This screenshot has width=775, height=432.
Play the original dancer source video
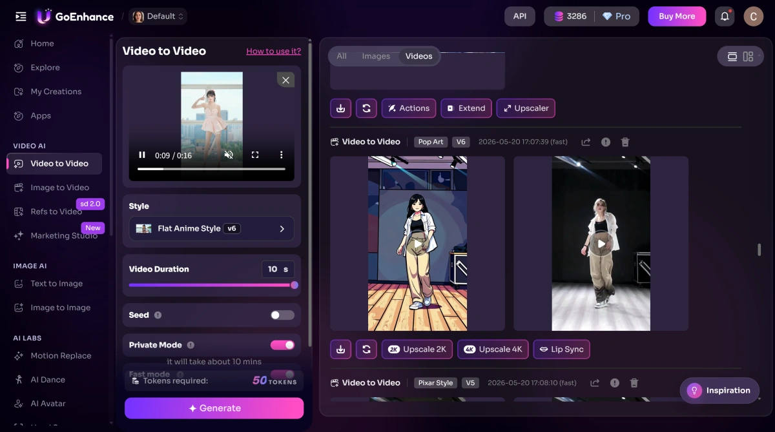pyautogui.click(x=601, y=244)
